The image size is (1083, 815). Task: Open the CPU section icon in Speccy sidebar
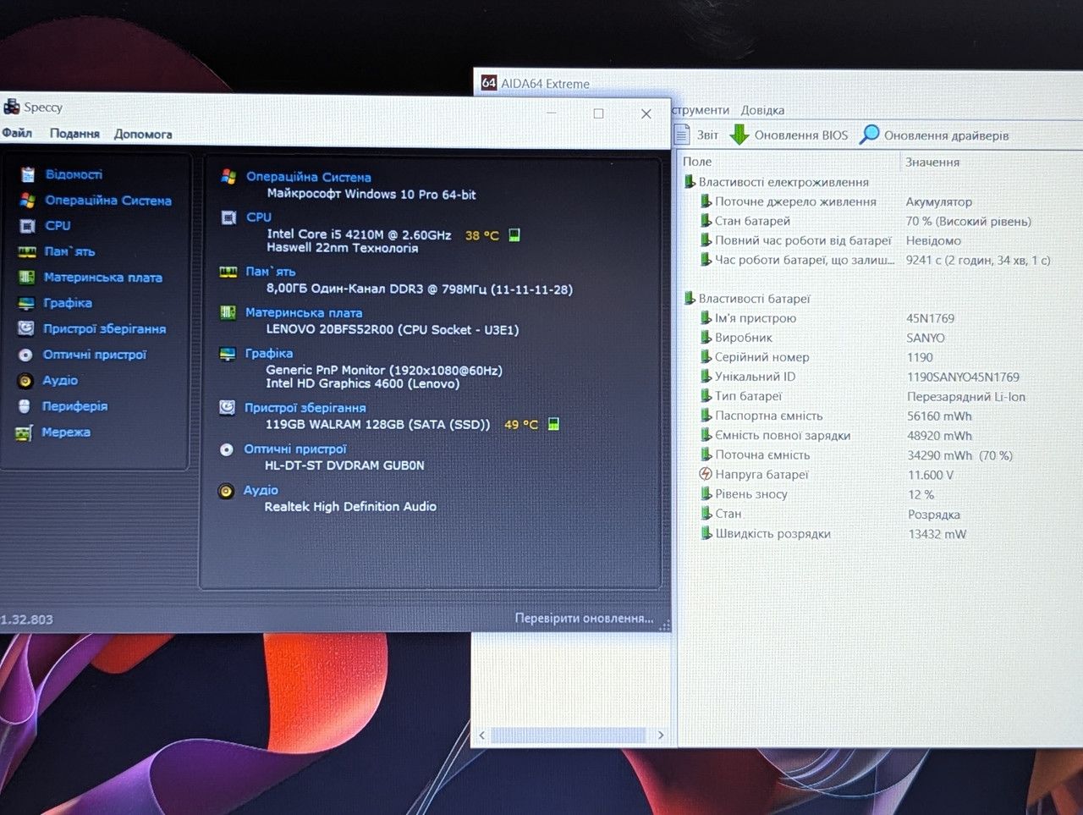point(28,226)
